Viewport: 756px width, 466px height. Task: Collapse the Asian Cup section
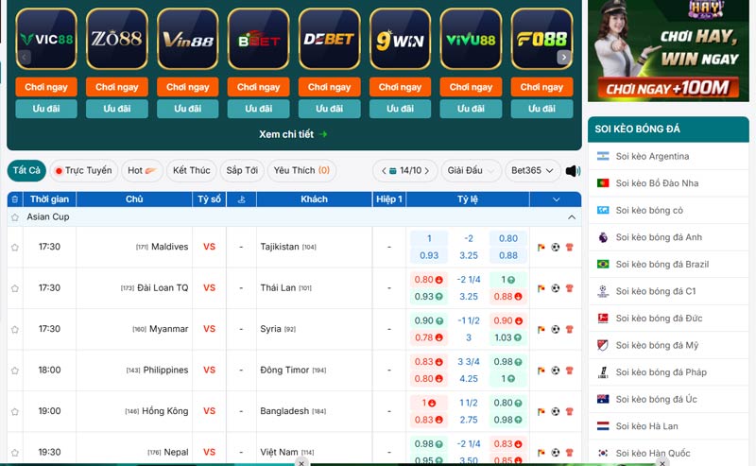click(571, 217)
